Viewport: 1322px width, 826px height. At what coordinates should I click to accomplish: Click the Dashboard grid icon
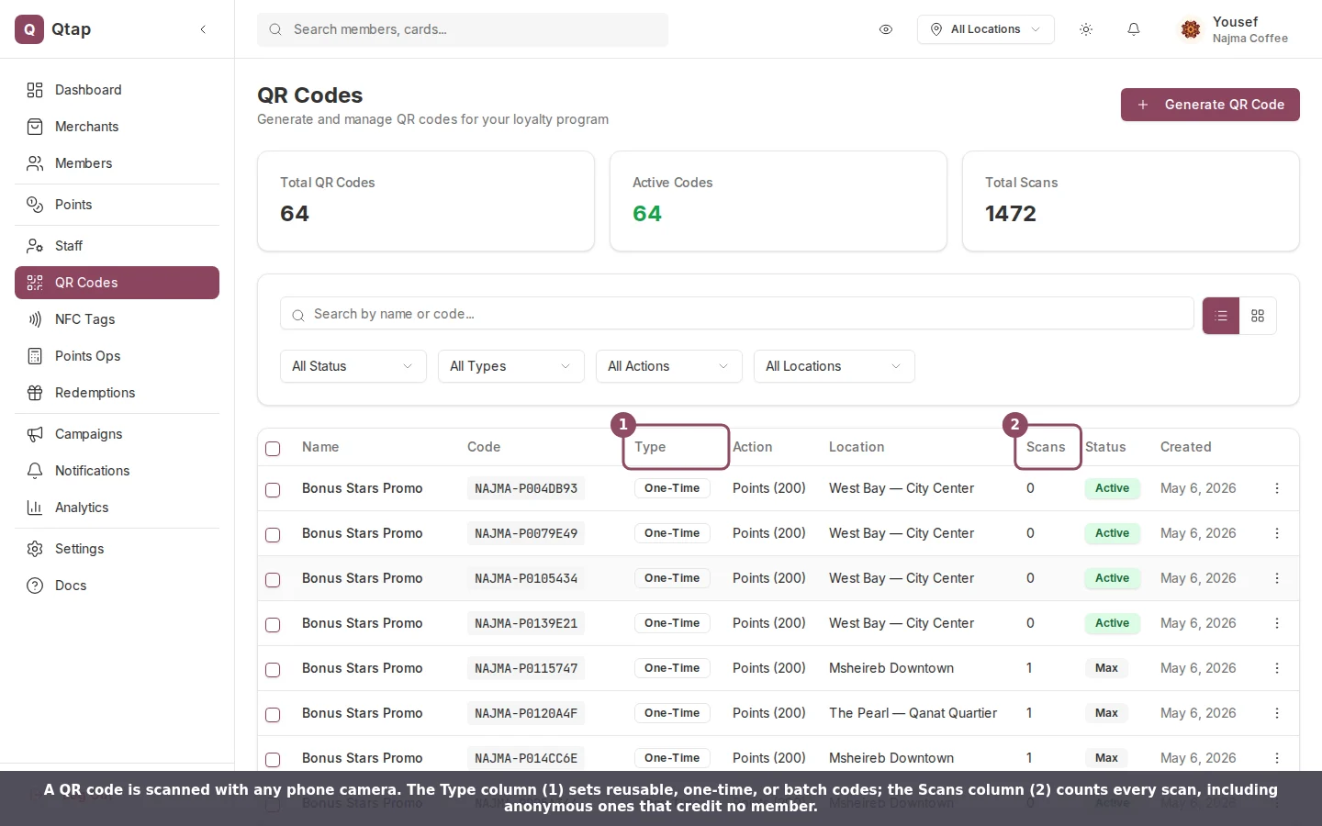35,90
